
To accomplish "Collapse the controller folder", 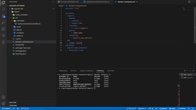I will pyautogui.click(x=12, y=21).
